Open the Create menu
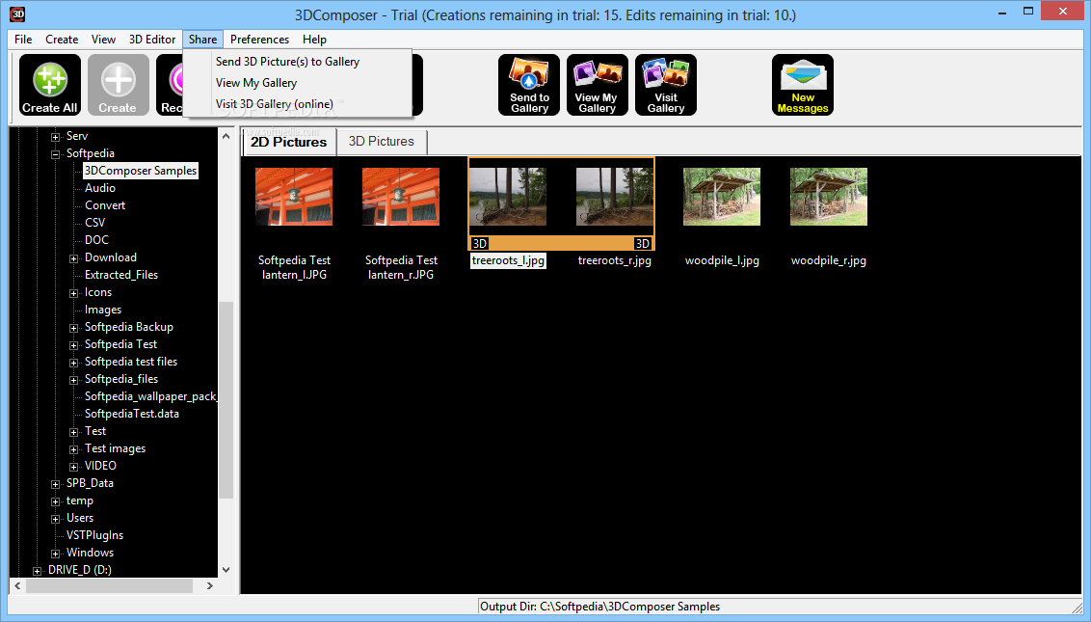The height and width of the screenshot is (622, 1091). pos(62,40)
